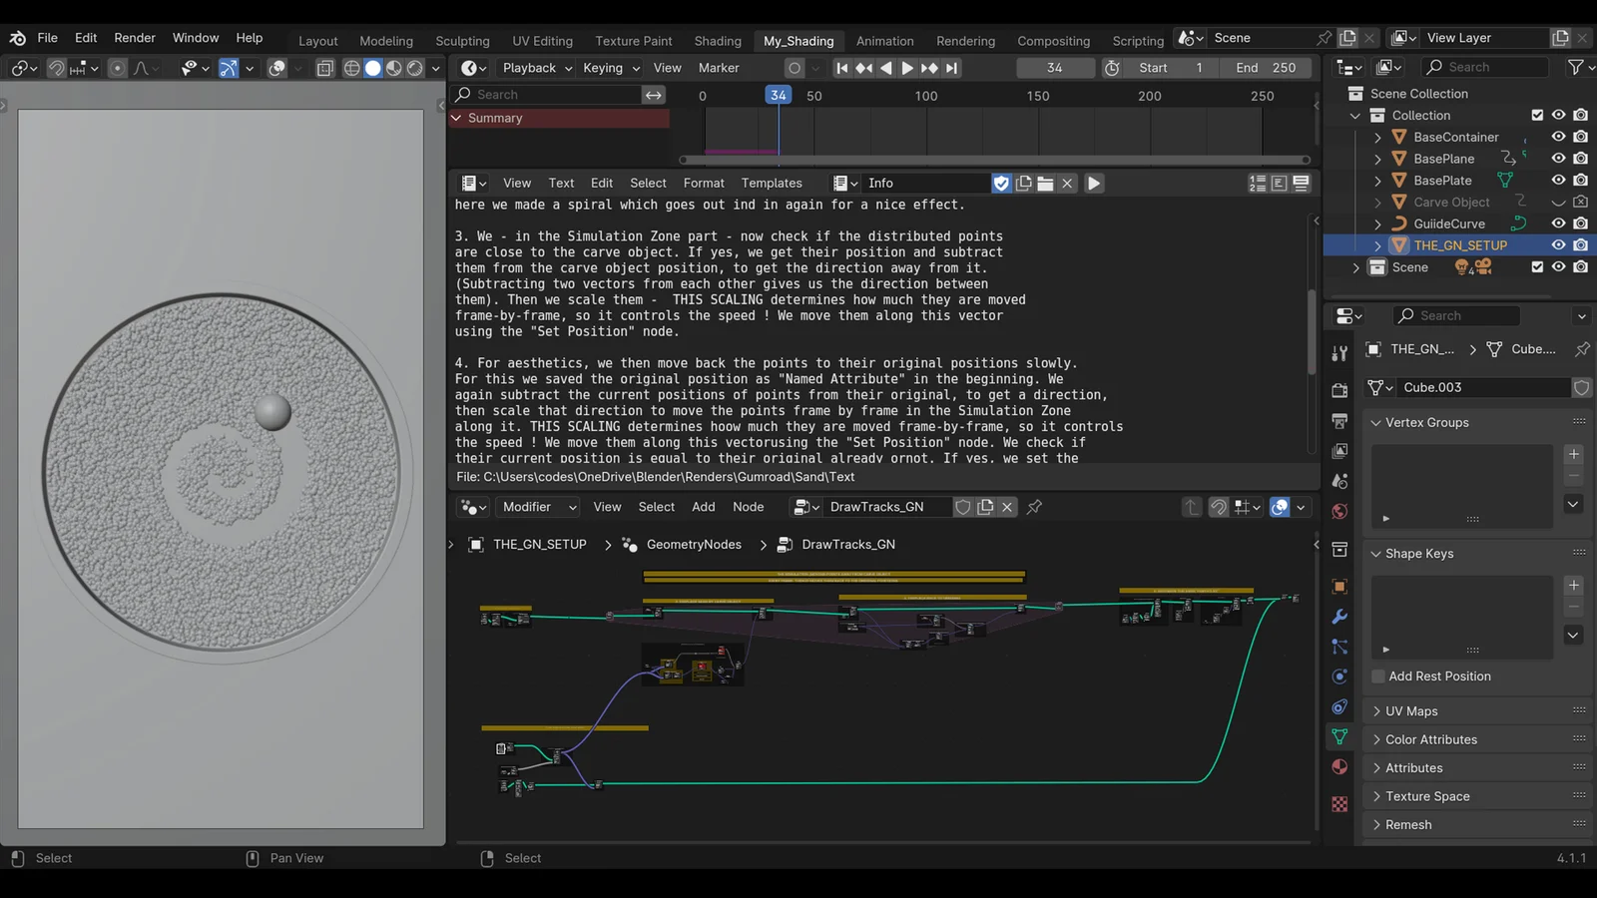Toggle the Collection exclude checkbox

pyautogui.click(x=1537, y=115)
